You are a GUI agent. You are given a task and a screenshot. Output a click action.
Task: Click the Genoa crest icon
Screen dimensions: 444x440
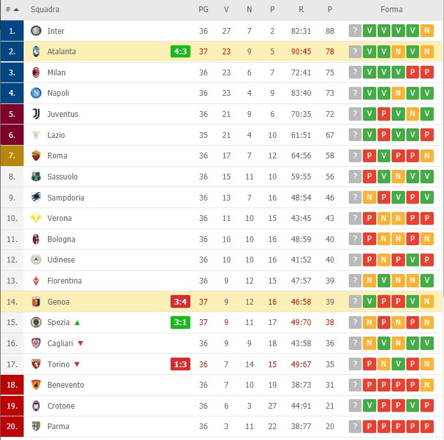click(x=36, y=301)
